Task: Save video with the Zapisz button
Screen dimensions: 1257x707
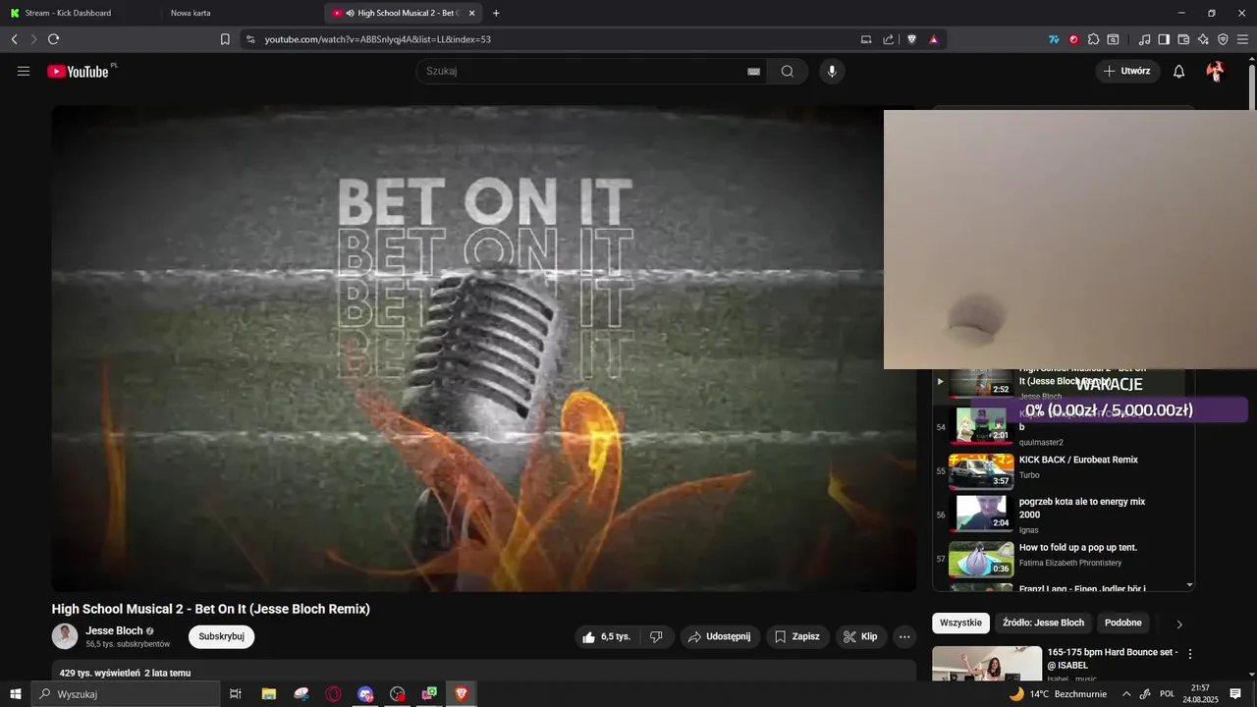Action: pos(797,636)
